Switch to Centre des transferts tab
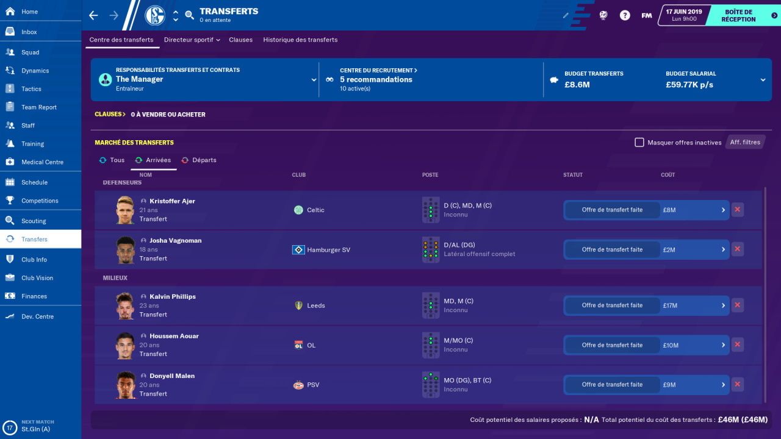 tap(121, 40)
